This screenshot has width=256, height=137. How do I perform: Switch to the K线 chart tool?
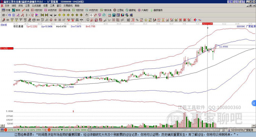25,10
